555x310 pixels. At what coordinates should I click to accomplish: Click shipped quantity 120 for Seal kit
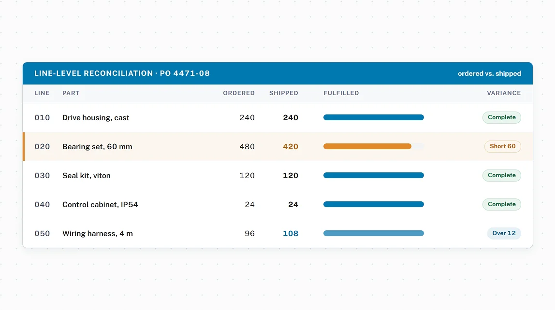(290, 176)
